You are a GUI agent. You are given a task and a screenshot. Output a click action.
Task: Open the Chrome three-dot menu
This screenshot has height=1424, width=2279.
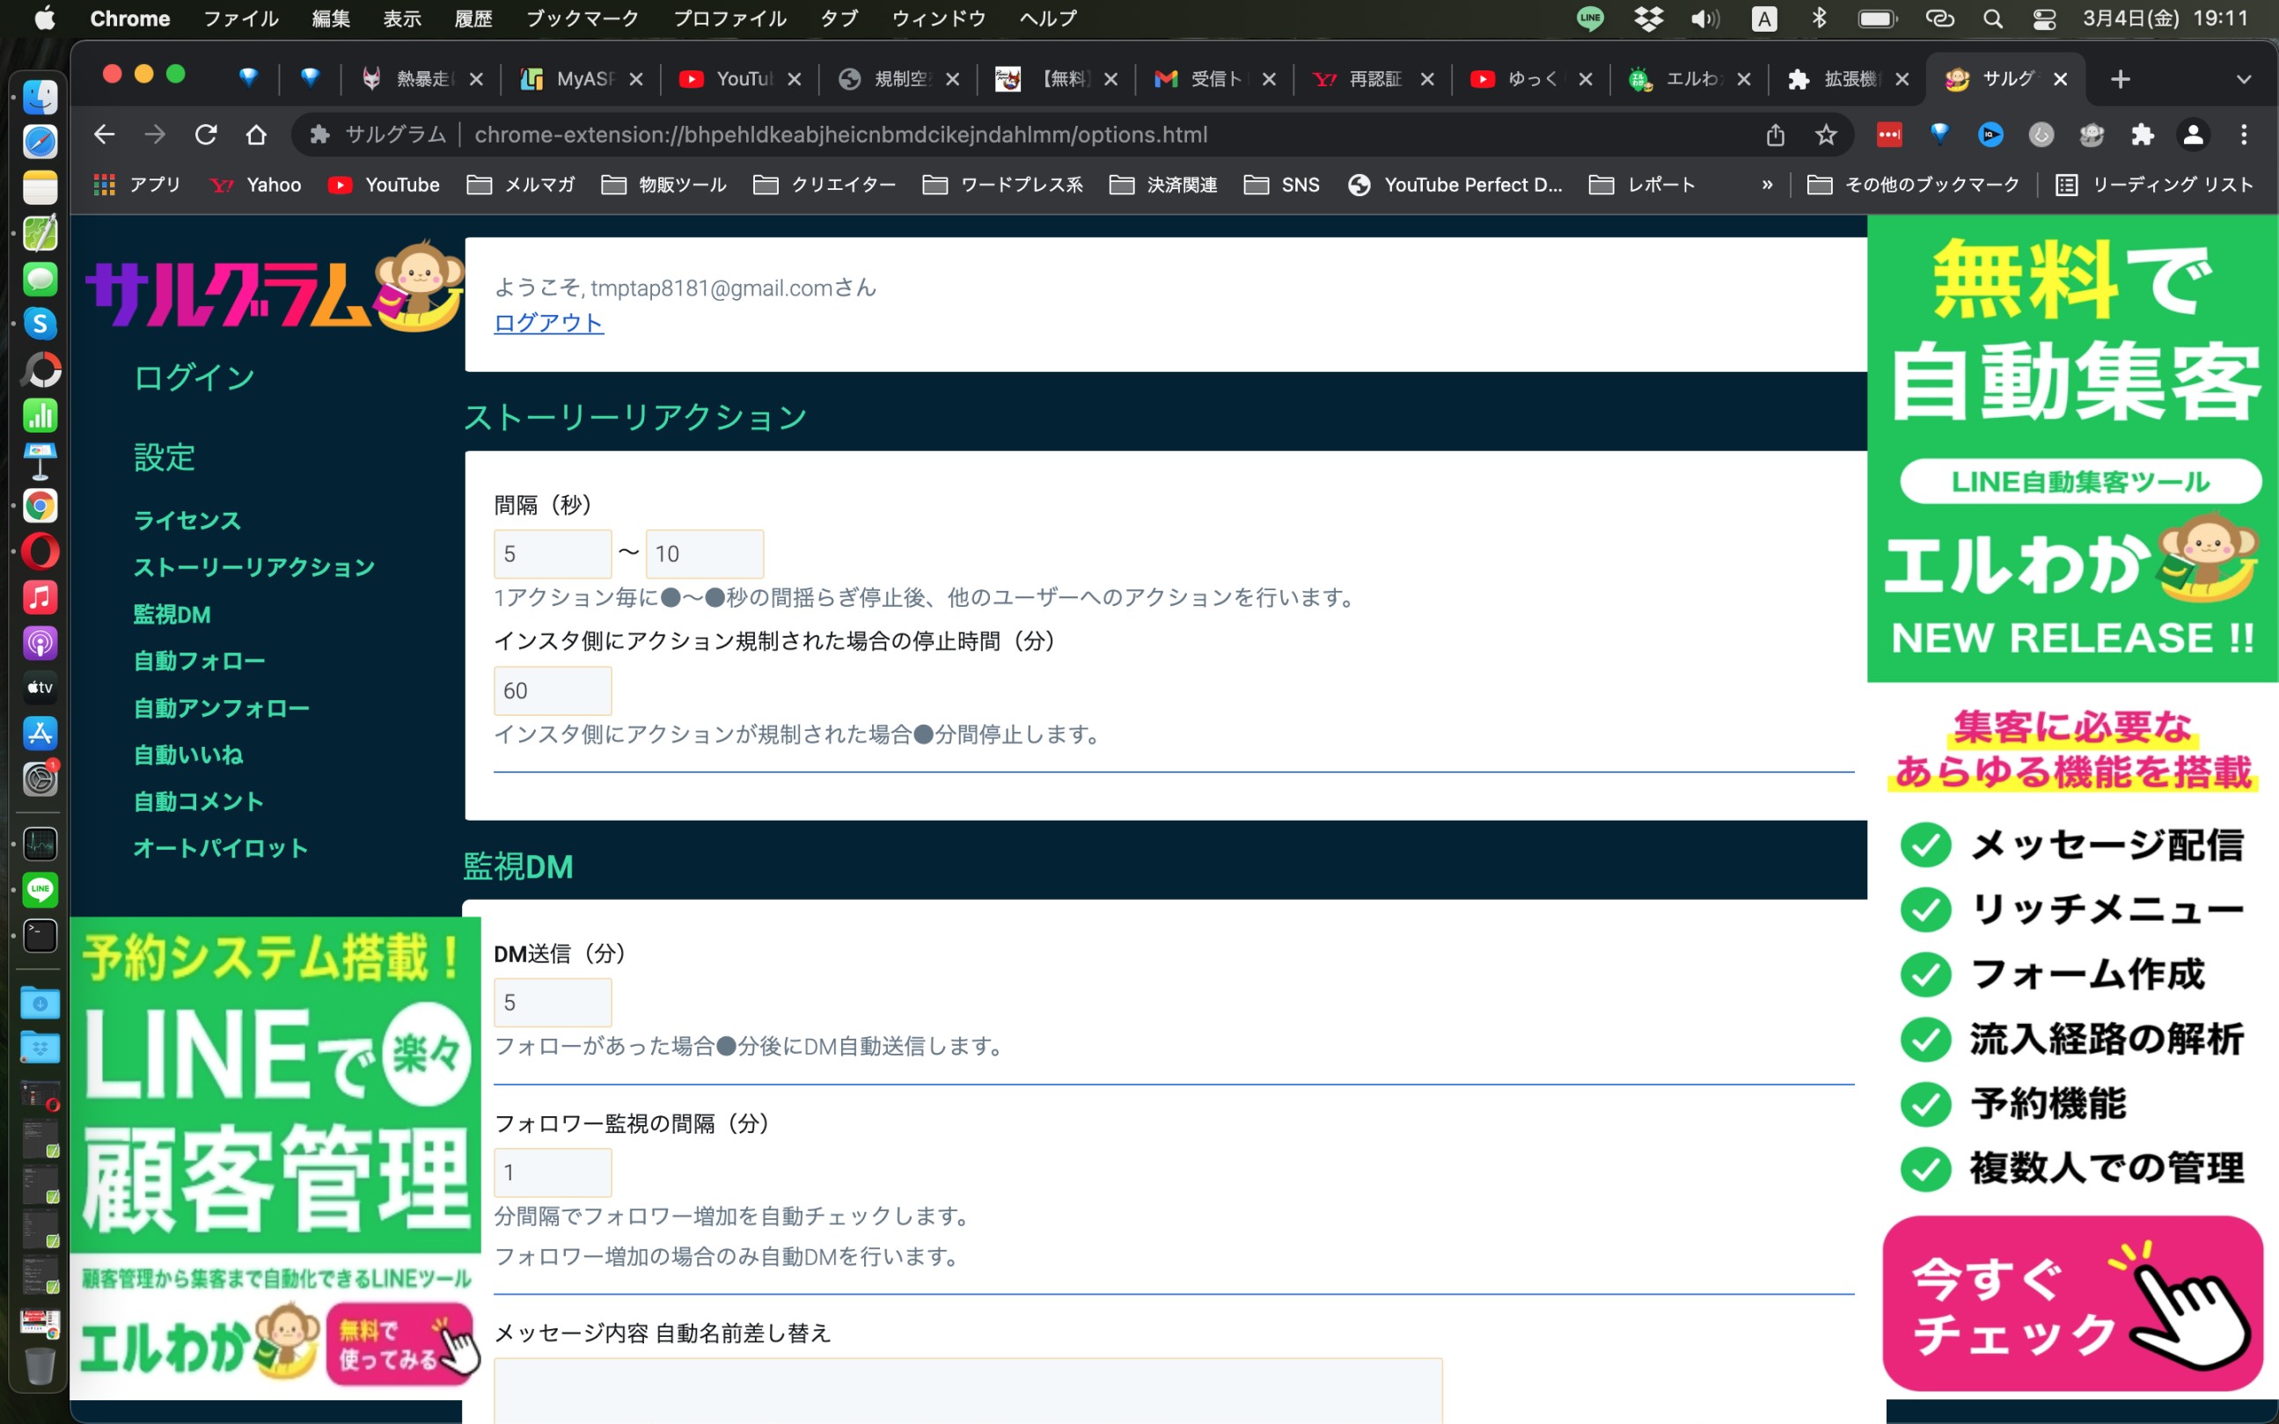click(x=2244, y=135)
